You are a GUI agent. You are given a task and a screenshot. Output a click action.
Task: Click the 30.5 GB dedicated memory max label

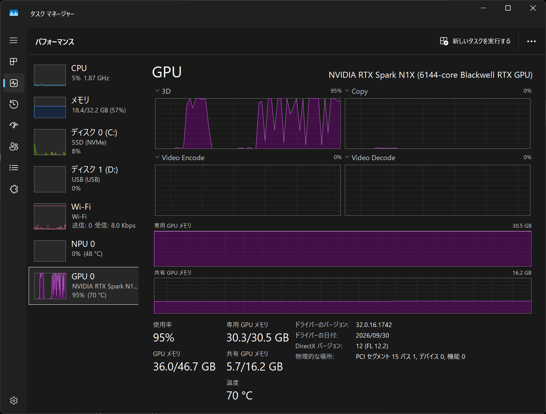pyautogui.click(x=522, y=226)
